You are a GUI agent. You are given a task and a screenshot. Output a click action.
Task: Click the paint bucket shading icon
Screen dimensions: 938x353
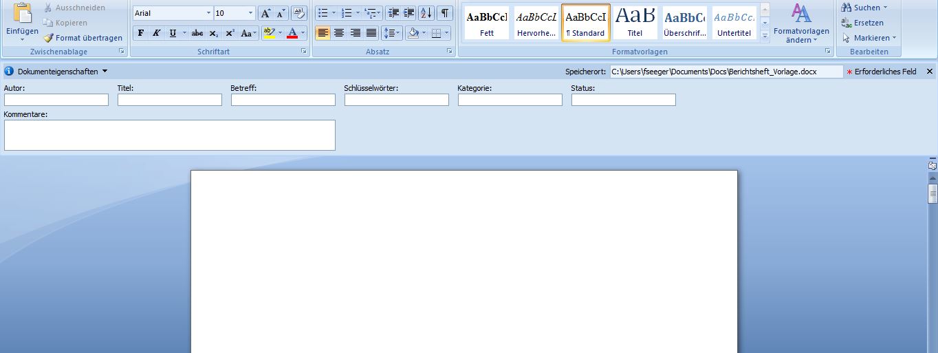click(x=413, y=33)
